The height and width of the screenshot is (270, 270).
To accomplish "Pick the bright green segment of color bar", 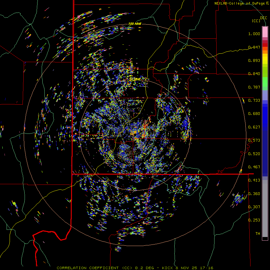I will tap(265, 82).
